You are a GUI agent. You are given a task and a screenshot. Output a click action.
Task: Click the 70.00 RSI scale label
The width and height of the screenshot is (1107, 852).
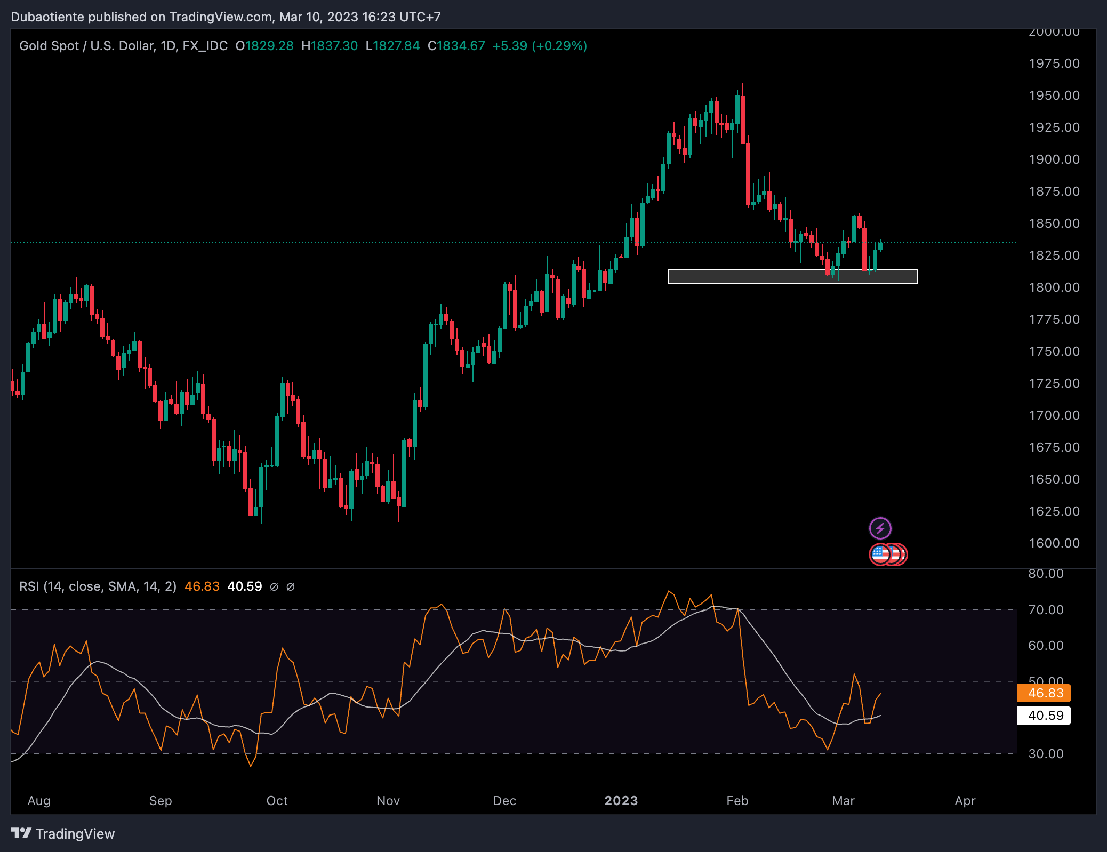1046,610
